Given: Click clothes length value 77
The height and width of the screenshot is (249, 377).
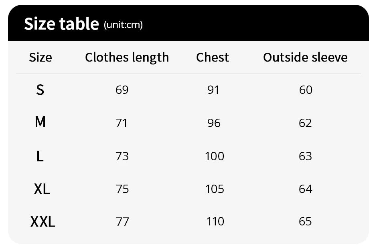Looking at the screenshot, I should click(122, 221).
